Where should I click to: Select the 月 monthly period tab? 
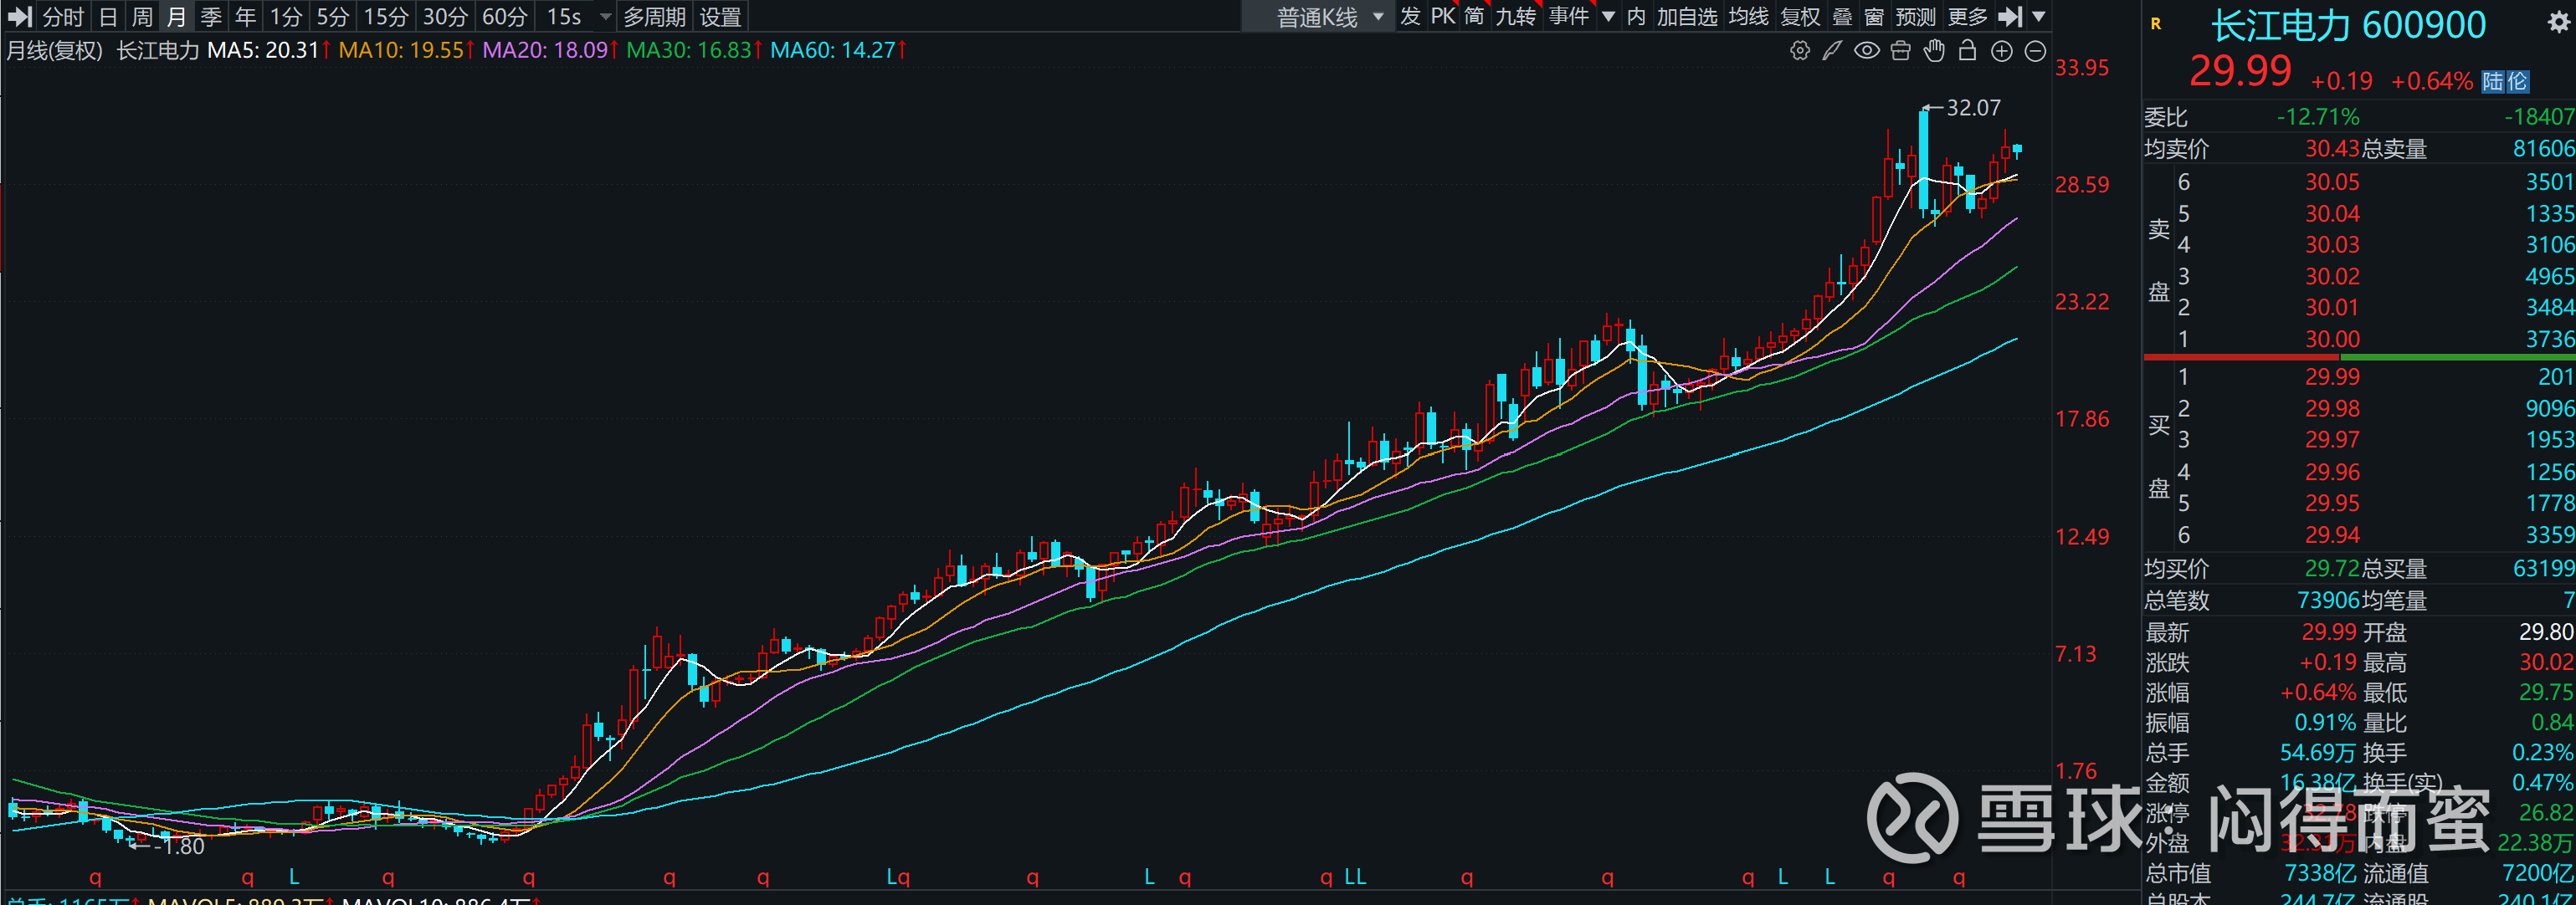[x=176, y=17]
